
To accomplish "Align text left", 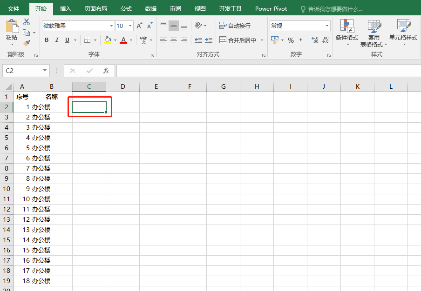I will 163,40.
